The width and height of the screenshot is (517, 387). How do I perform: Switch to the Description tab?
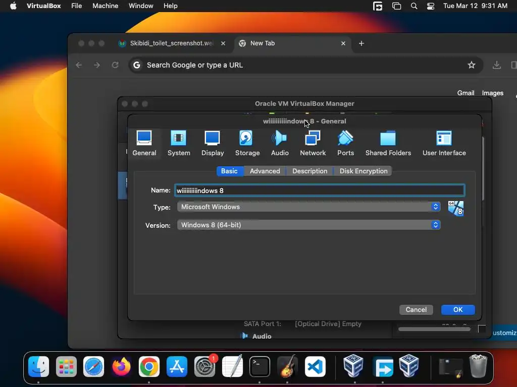coord(309,171)
